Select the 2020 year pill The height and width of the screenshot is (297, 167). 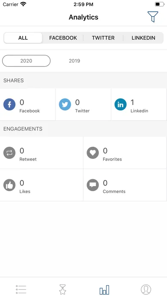click(26, 61)
